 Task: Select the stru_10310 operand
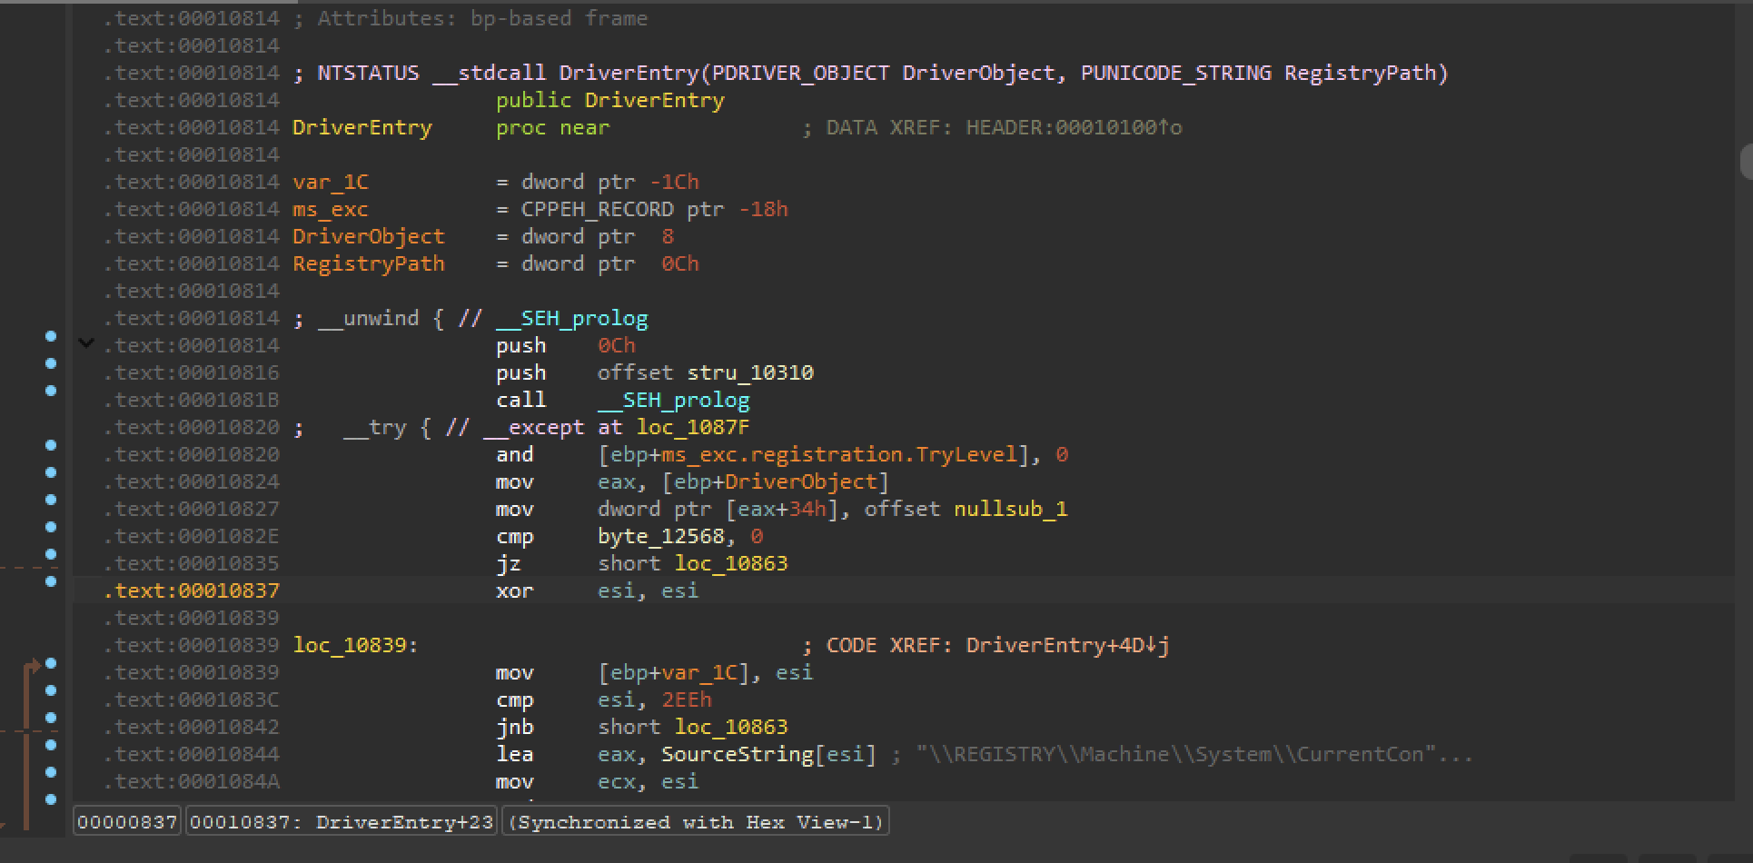[750, 372]
